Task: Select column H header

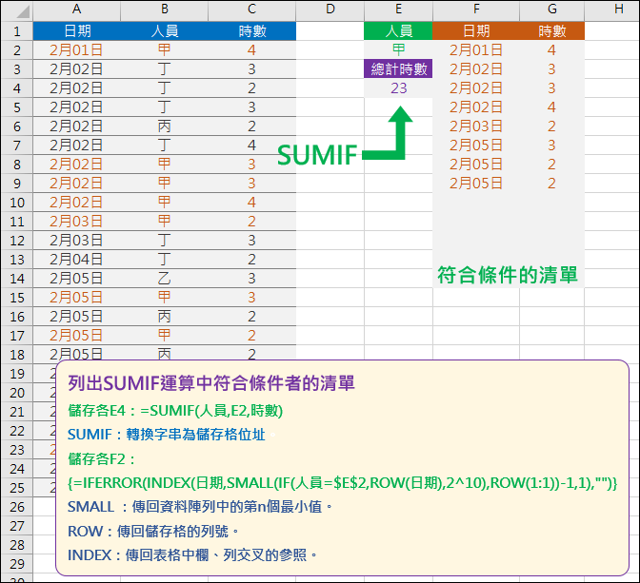Action: click(x=611, y=10)
